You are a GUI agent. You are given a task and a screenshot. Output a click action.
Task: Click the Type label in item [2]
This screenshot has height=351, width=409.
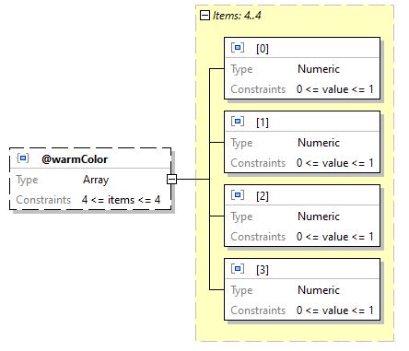click(x=241, y=216)
